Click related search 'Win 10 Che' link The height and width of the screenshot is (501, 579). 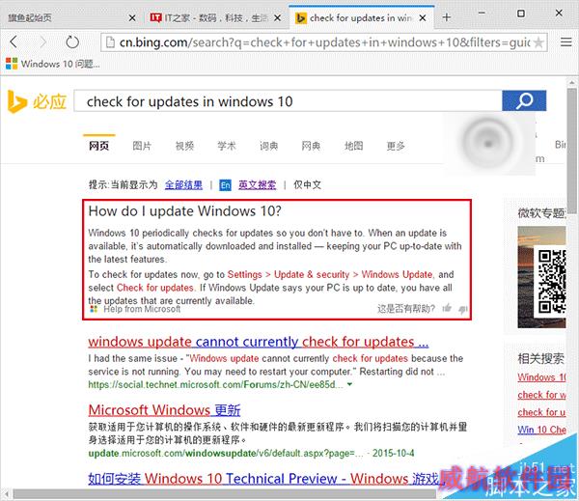click(x=541, y=431)
